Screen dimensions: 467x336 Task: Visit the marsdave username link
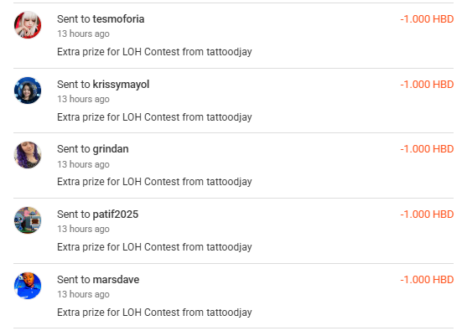116,280
